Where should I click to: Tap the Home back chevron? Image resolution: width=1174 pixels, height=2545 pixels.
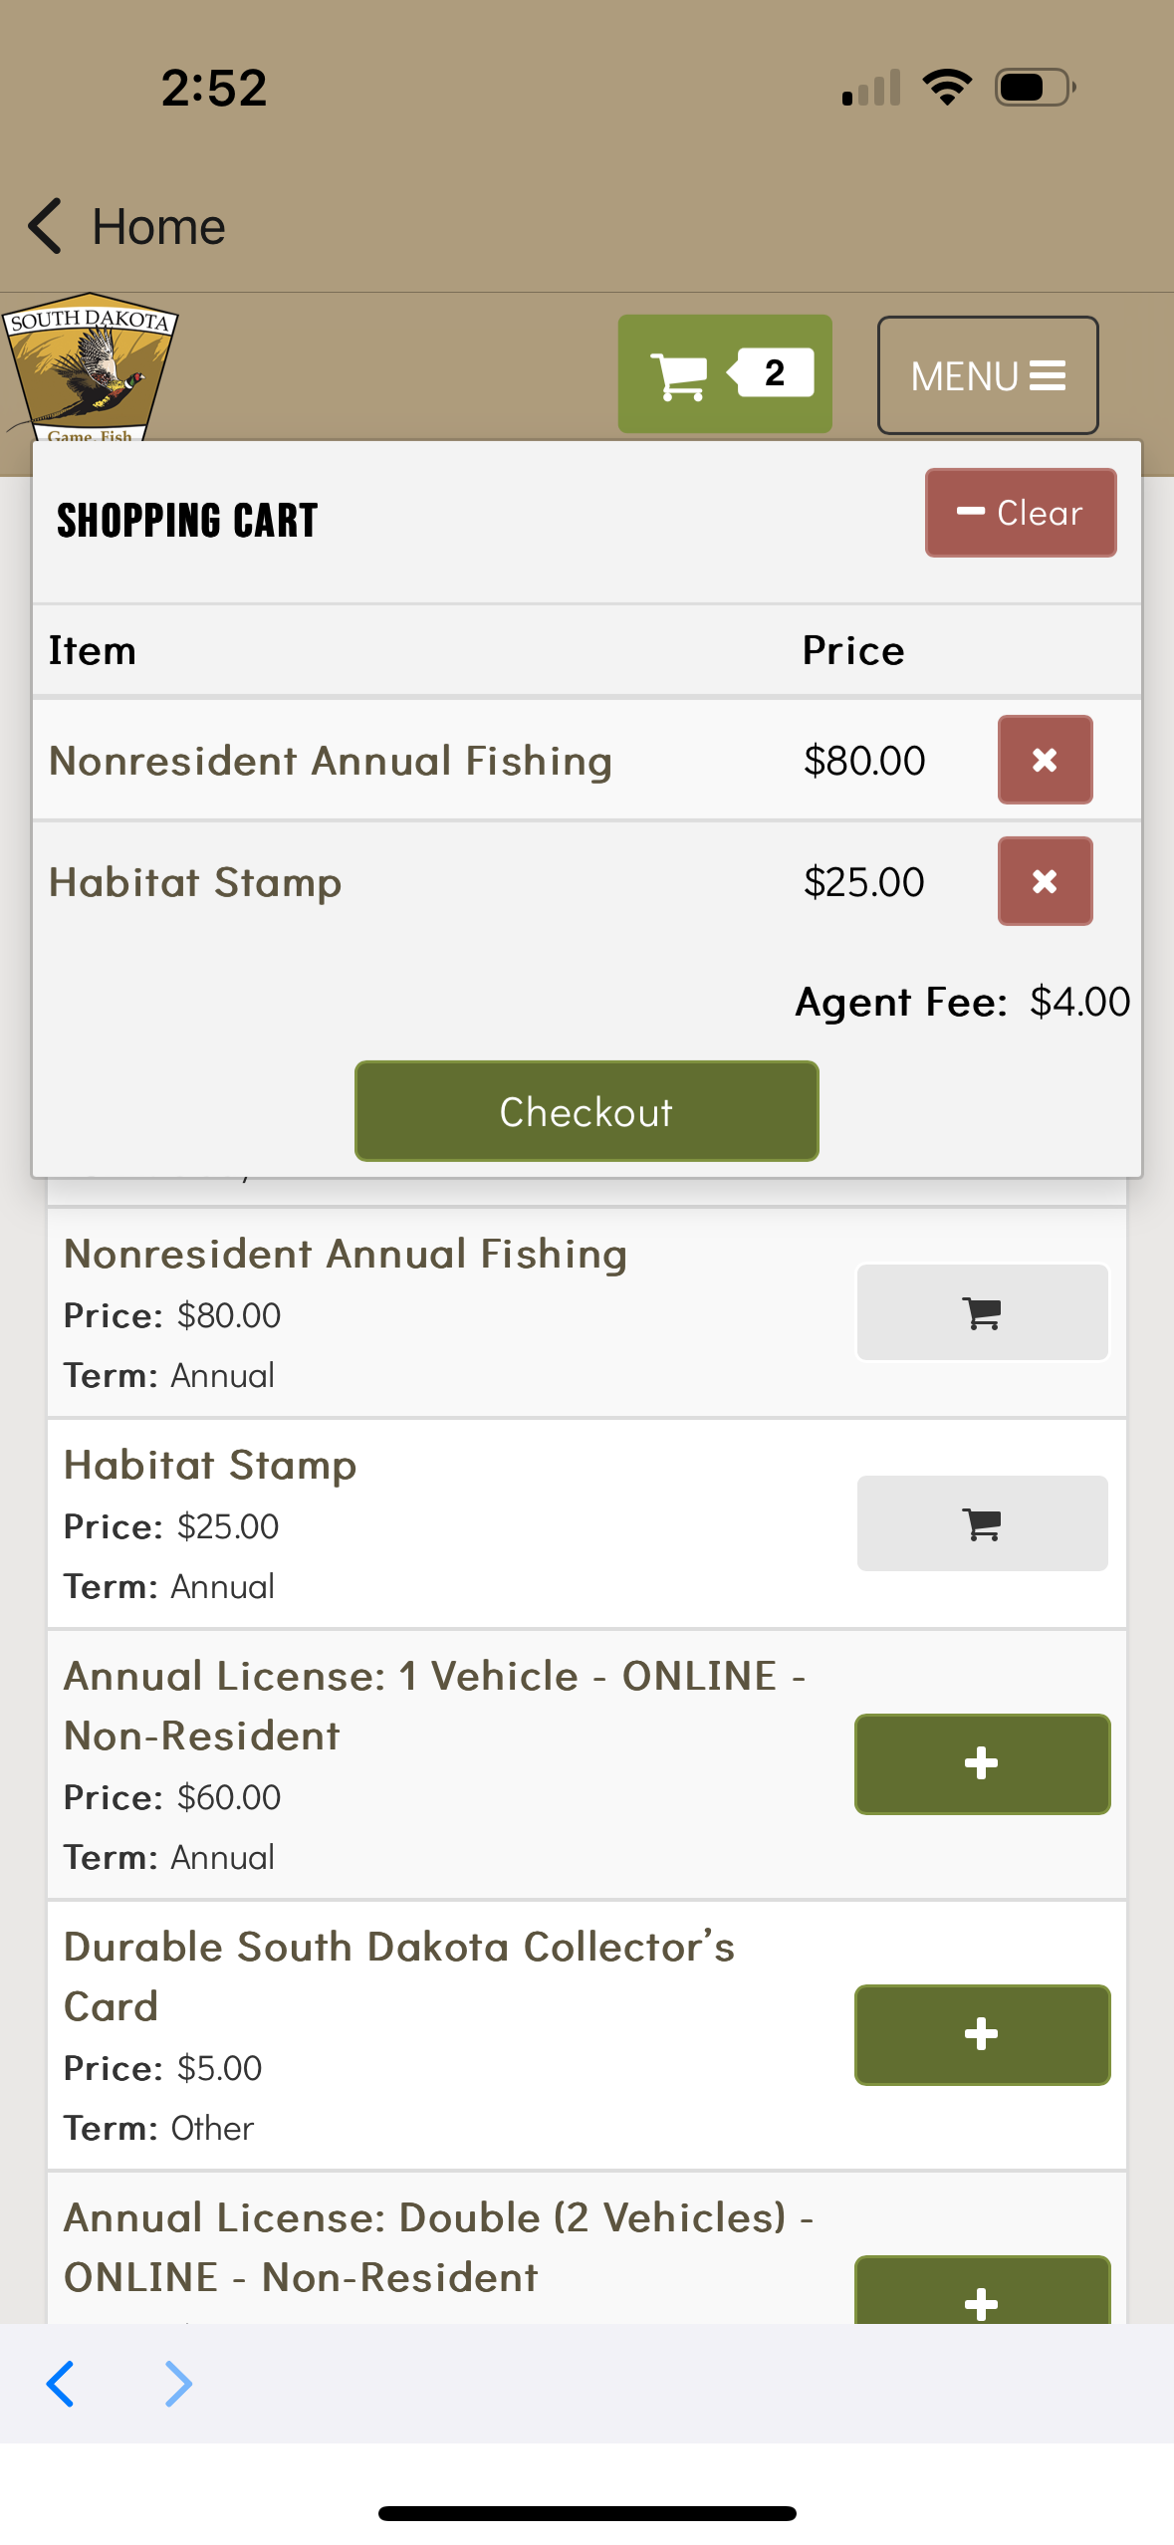coord(46,226)
